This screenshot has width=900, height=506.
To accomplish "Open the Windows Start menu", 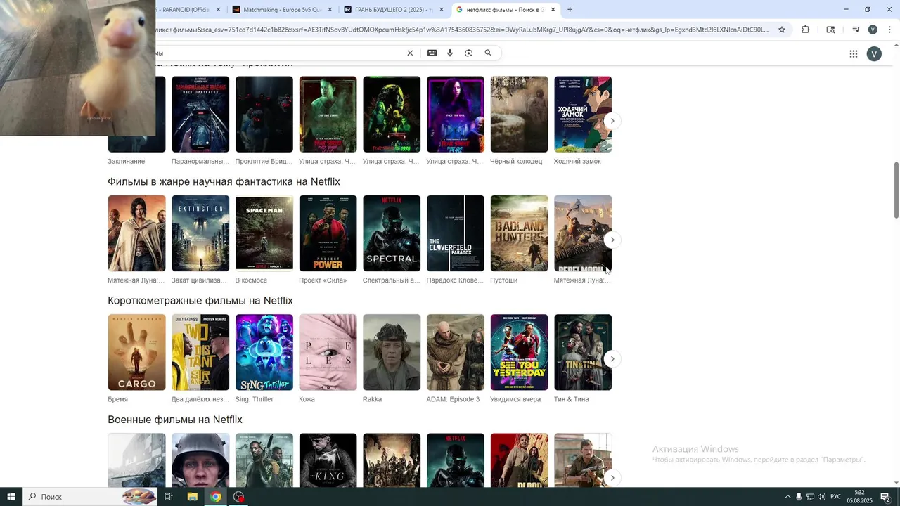I will coord(11,497).
